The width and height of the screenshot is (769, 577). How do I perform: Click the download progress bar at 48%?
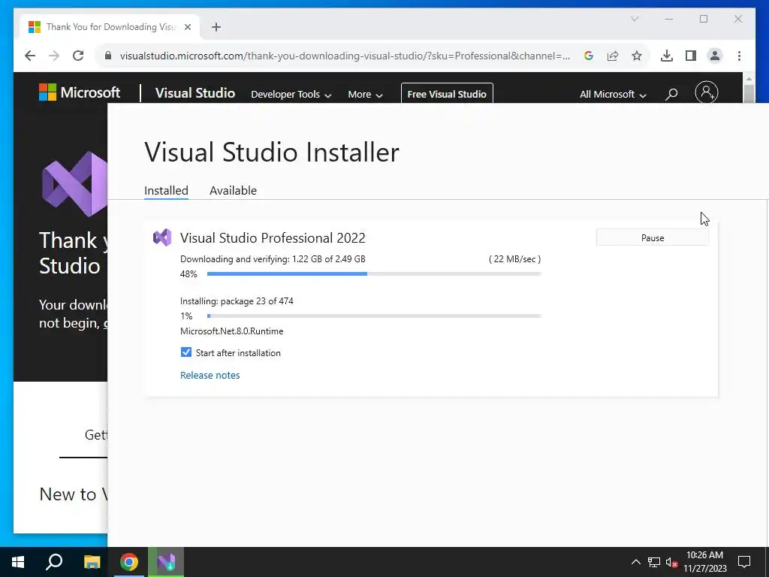[x=374, y=273]
